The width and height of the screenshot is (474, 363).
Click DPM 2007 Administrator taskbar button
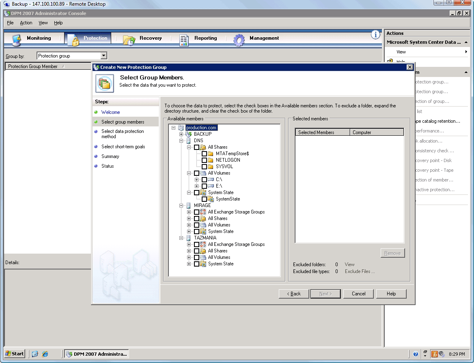[97, 354]
